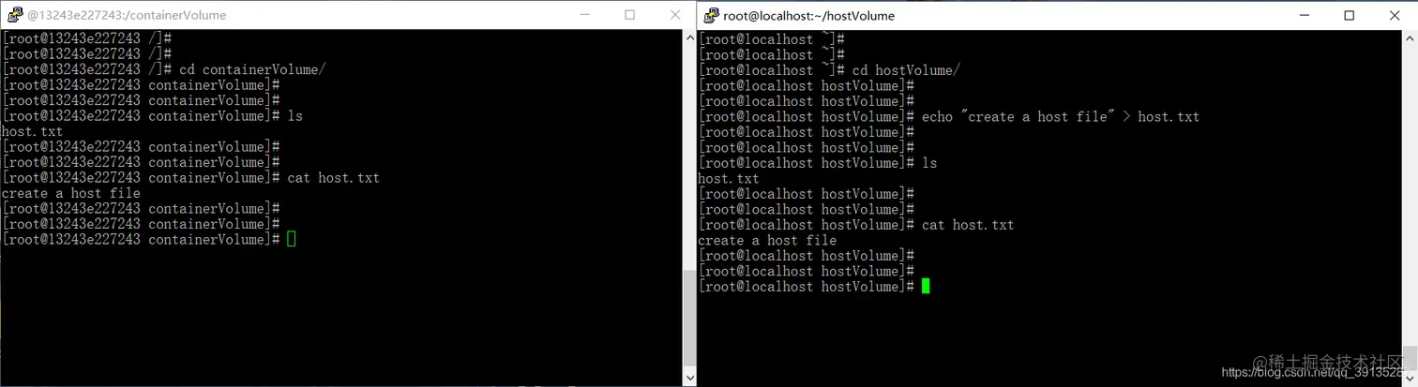The image size is (1418, 387).
Task: Click the title text 'root@localhost:~/hostVolume'
Action: click(x=808, y=16)
